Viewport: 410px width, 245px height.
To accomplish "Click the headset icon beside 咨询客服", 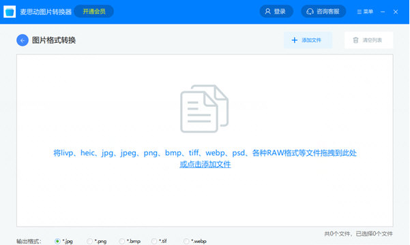I will click(x=310, y=12).
